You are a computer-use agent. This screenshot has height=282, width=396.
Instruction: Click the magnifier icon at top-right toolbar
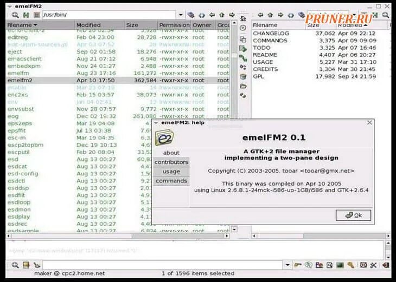[x=386, y=15]
